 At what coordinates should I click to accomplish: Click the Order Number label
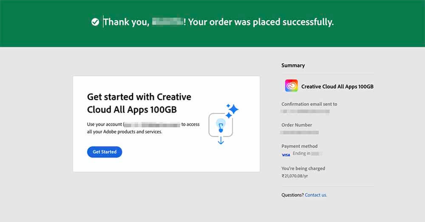[297, 125]
